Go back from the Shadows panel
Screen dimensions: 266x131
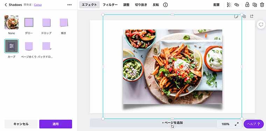click(6, 5)
